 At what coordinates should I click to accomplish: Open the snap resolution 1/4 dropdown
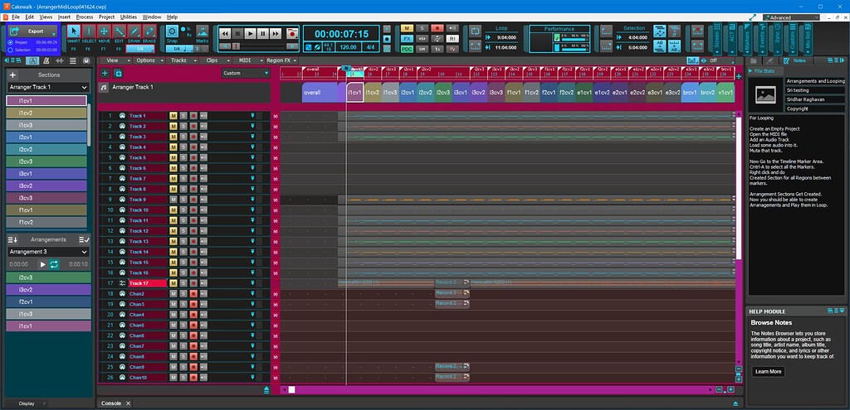coord(179,49)
